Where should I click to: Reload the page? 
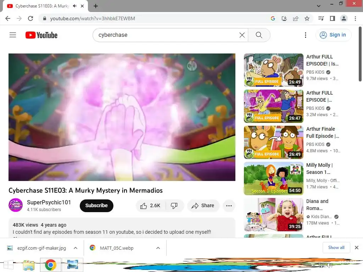pyautogui.click(x=30, y=18)
